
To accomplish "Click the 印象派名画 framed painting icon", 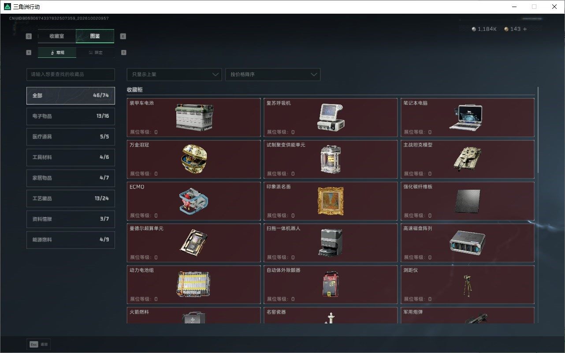I will point(331,201).
